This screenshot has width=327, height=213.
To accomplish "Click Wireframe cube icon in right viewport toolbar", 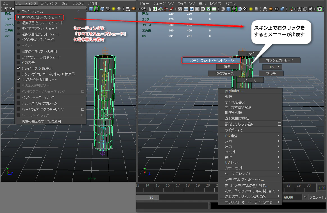I will (223, 9).
